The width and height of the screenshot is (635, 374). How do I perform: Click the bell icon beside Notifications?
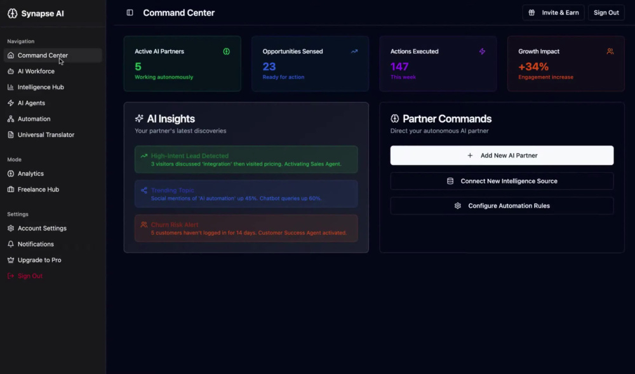coord(11,244)
